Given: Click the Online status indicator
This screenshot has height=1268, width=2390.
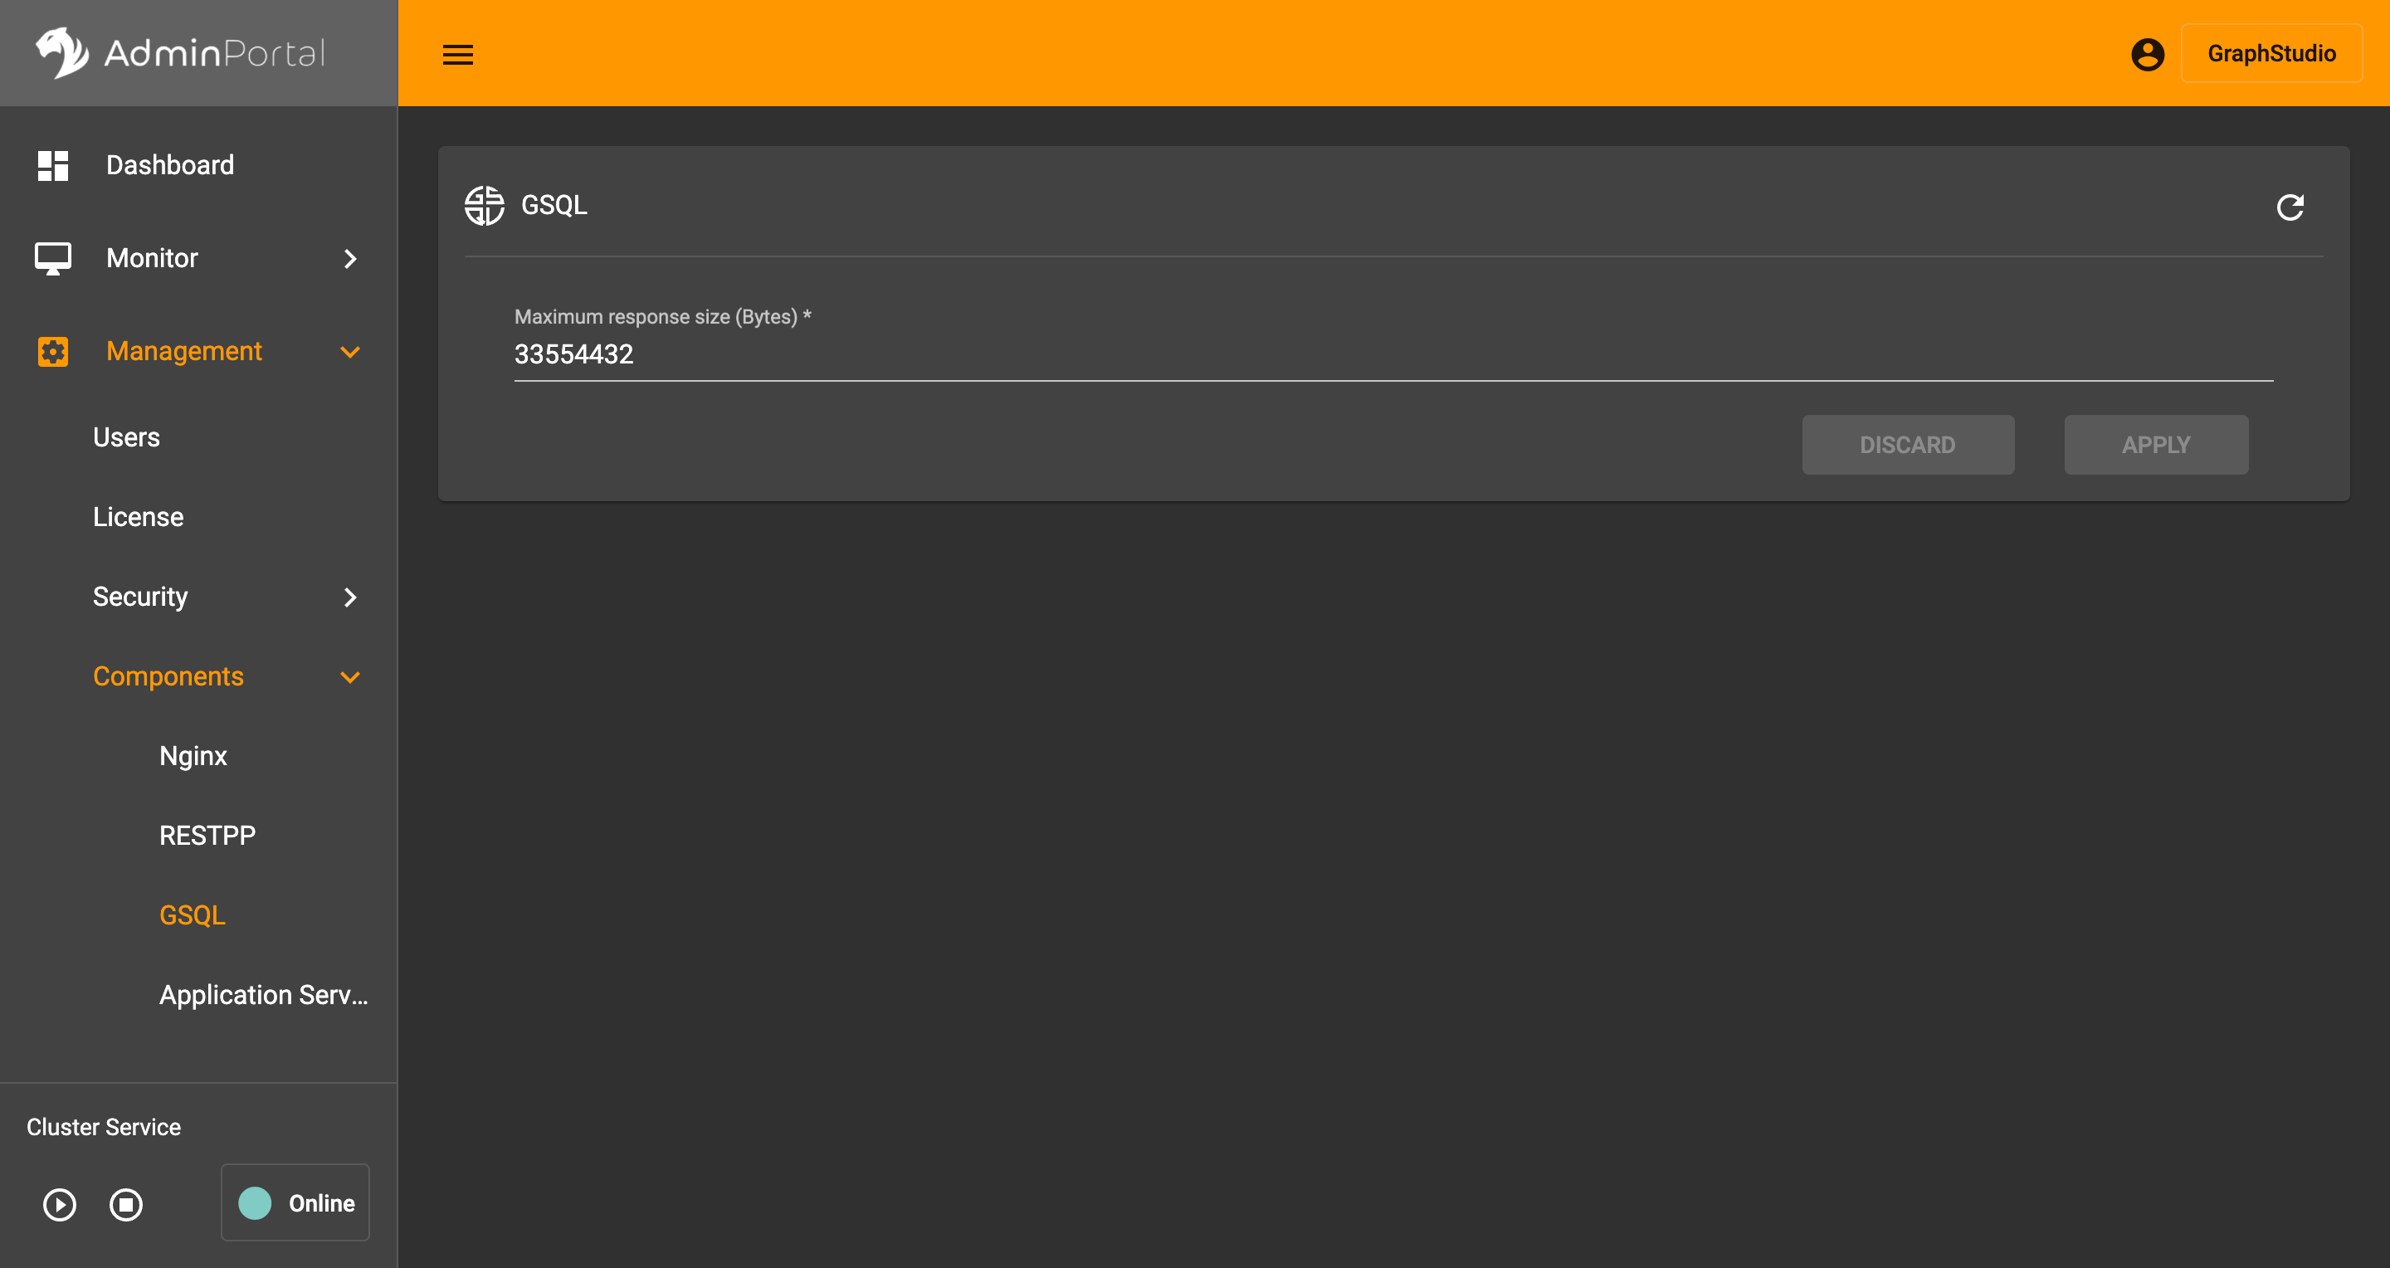Looking at the screenshot, I should click(295, 1202).
